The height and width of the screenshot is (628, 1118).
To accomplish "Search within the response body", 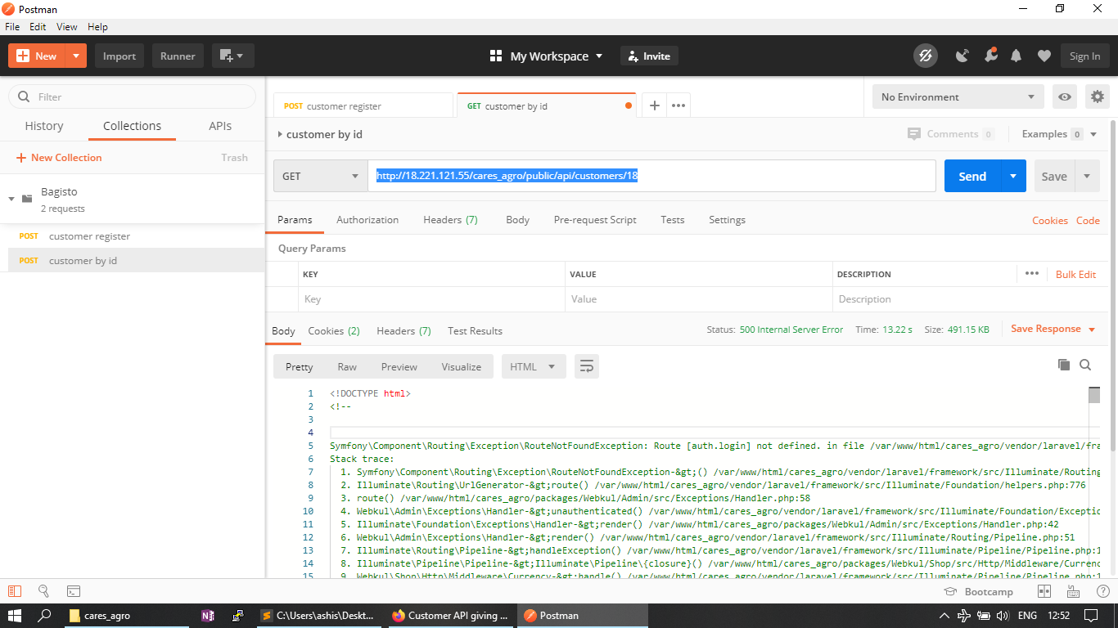I will pos(1085,365).
